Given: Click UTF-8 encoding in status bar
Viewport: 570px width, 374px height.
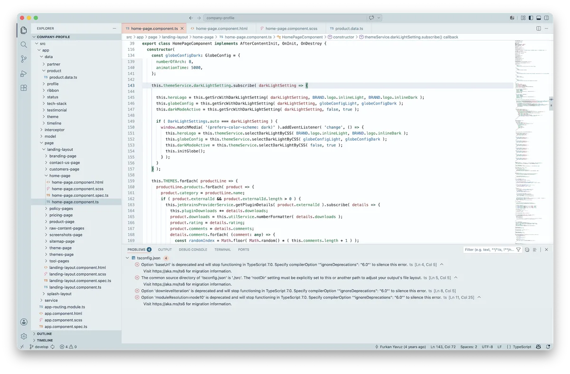Looking at the screenshot, I should (x=487, y=347).
